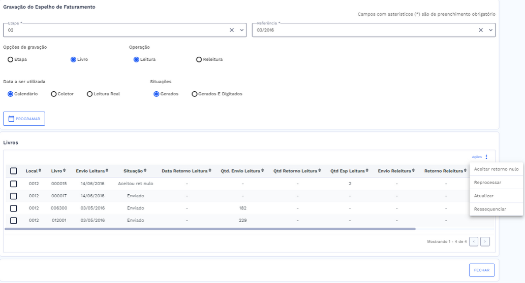Select Reprocessar in the actions menu
Image resolution: width=525 pixels, height=283 pixels.
click(487, 182)
